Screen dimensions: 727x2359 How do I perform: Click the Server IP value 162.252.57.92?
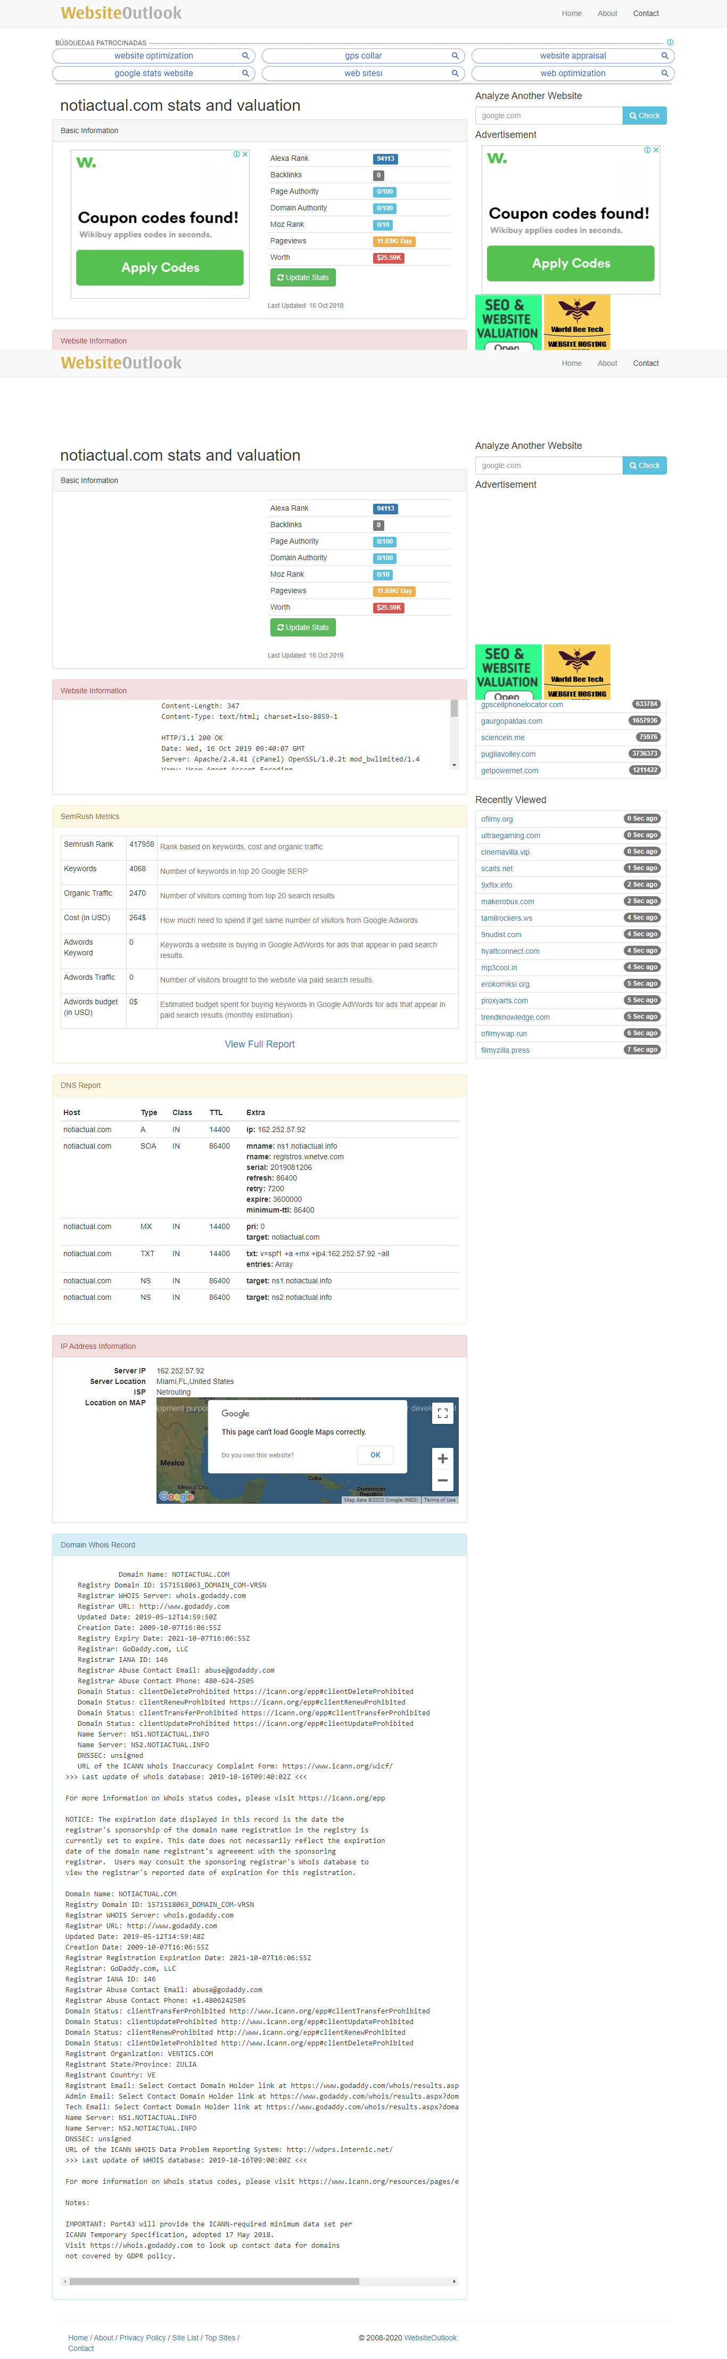click(180, 1371)
